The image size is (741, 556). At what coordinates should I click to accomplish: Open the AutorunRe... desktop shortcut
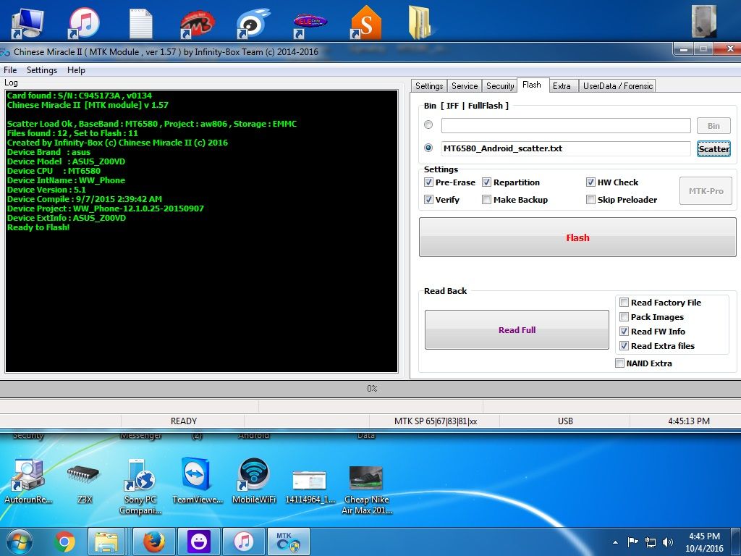[x=28, y=481]
